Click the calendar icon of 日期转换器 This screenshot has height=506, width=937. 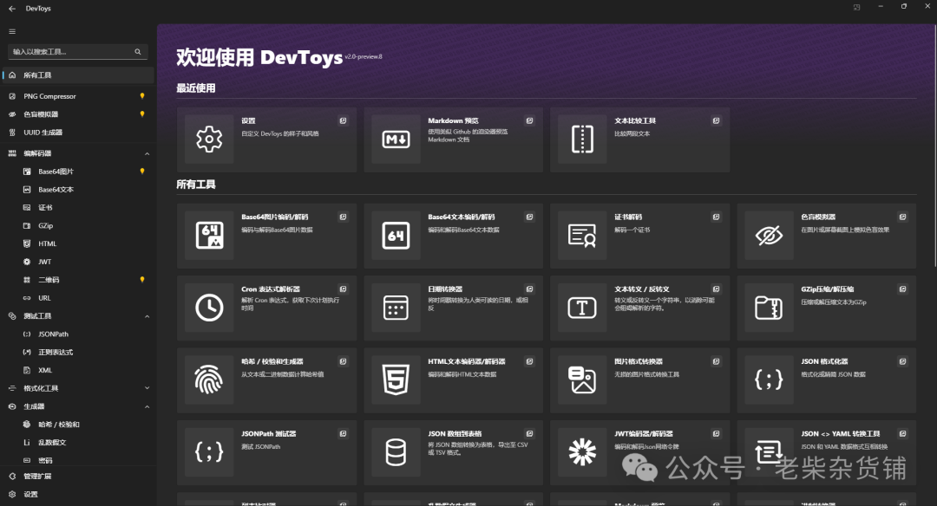[396, 308]
